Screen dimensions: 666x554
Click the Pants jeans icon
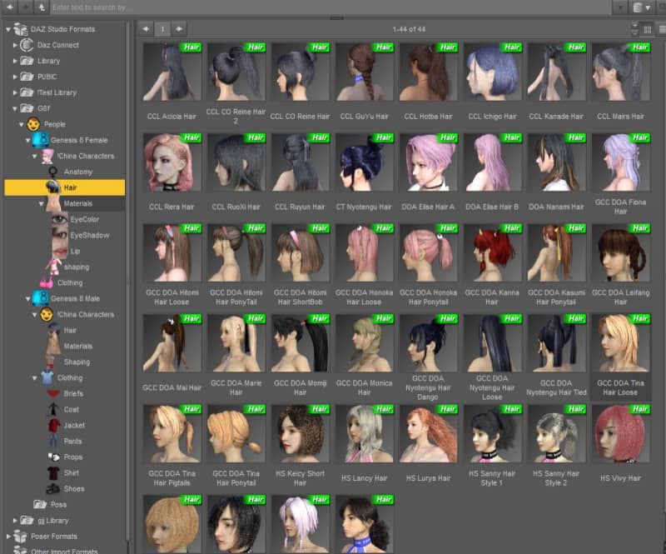(53, 441)
